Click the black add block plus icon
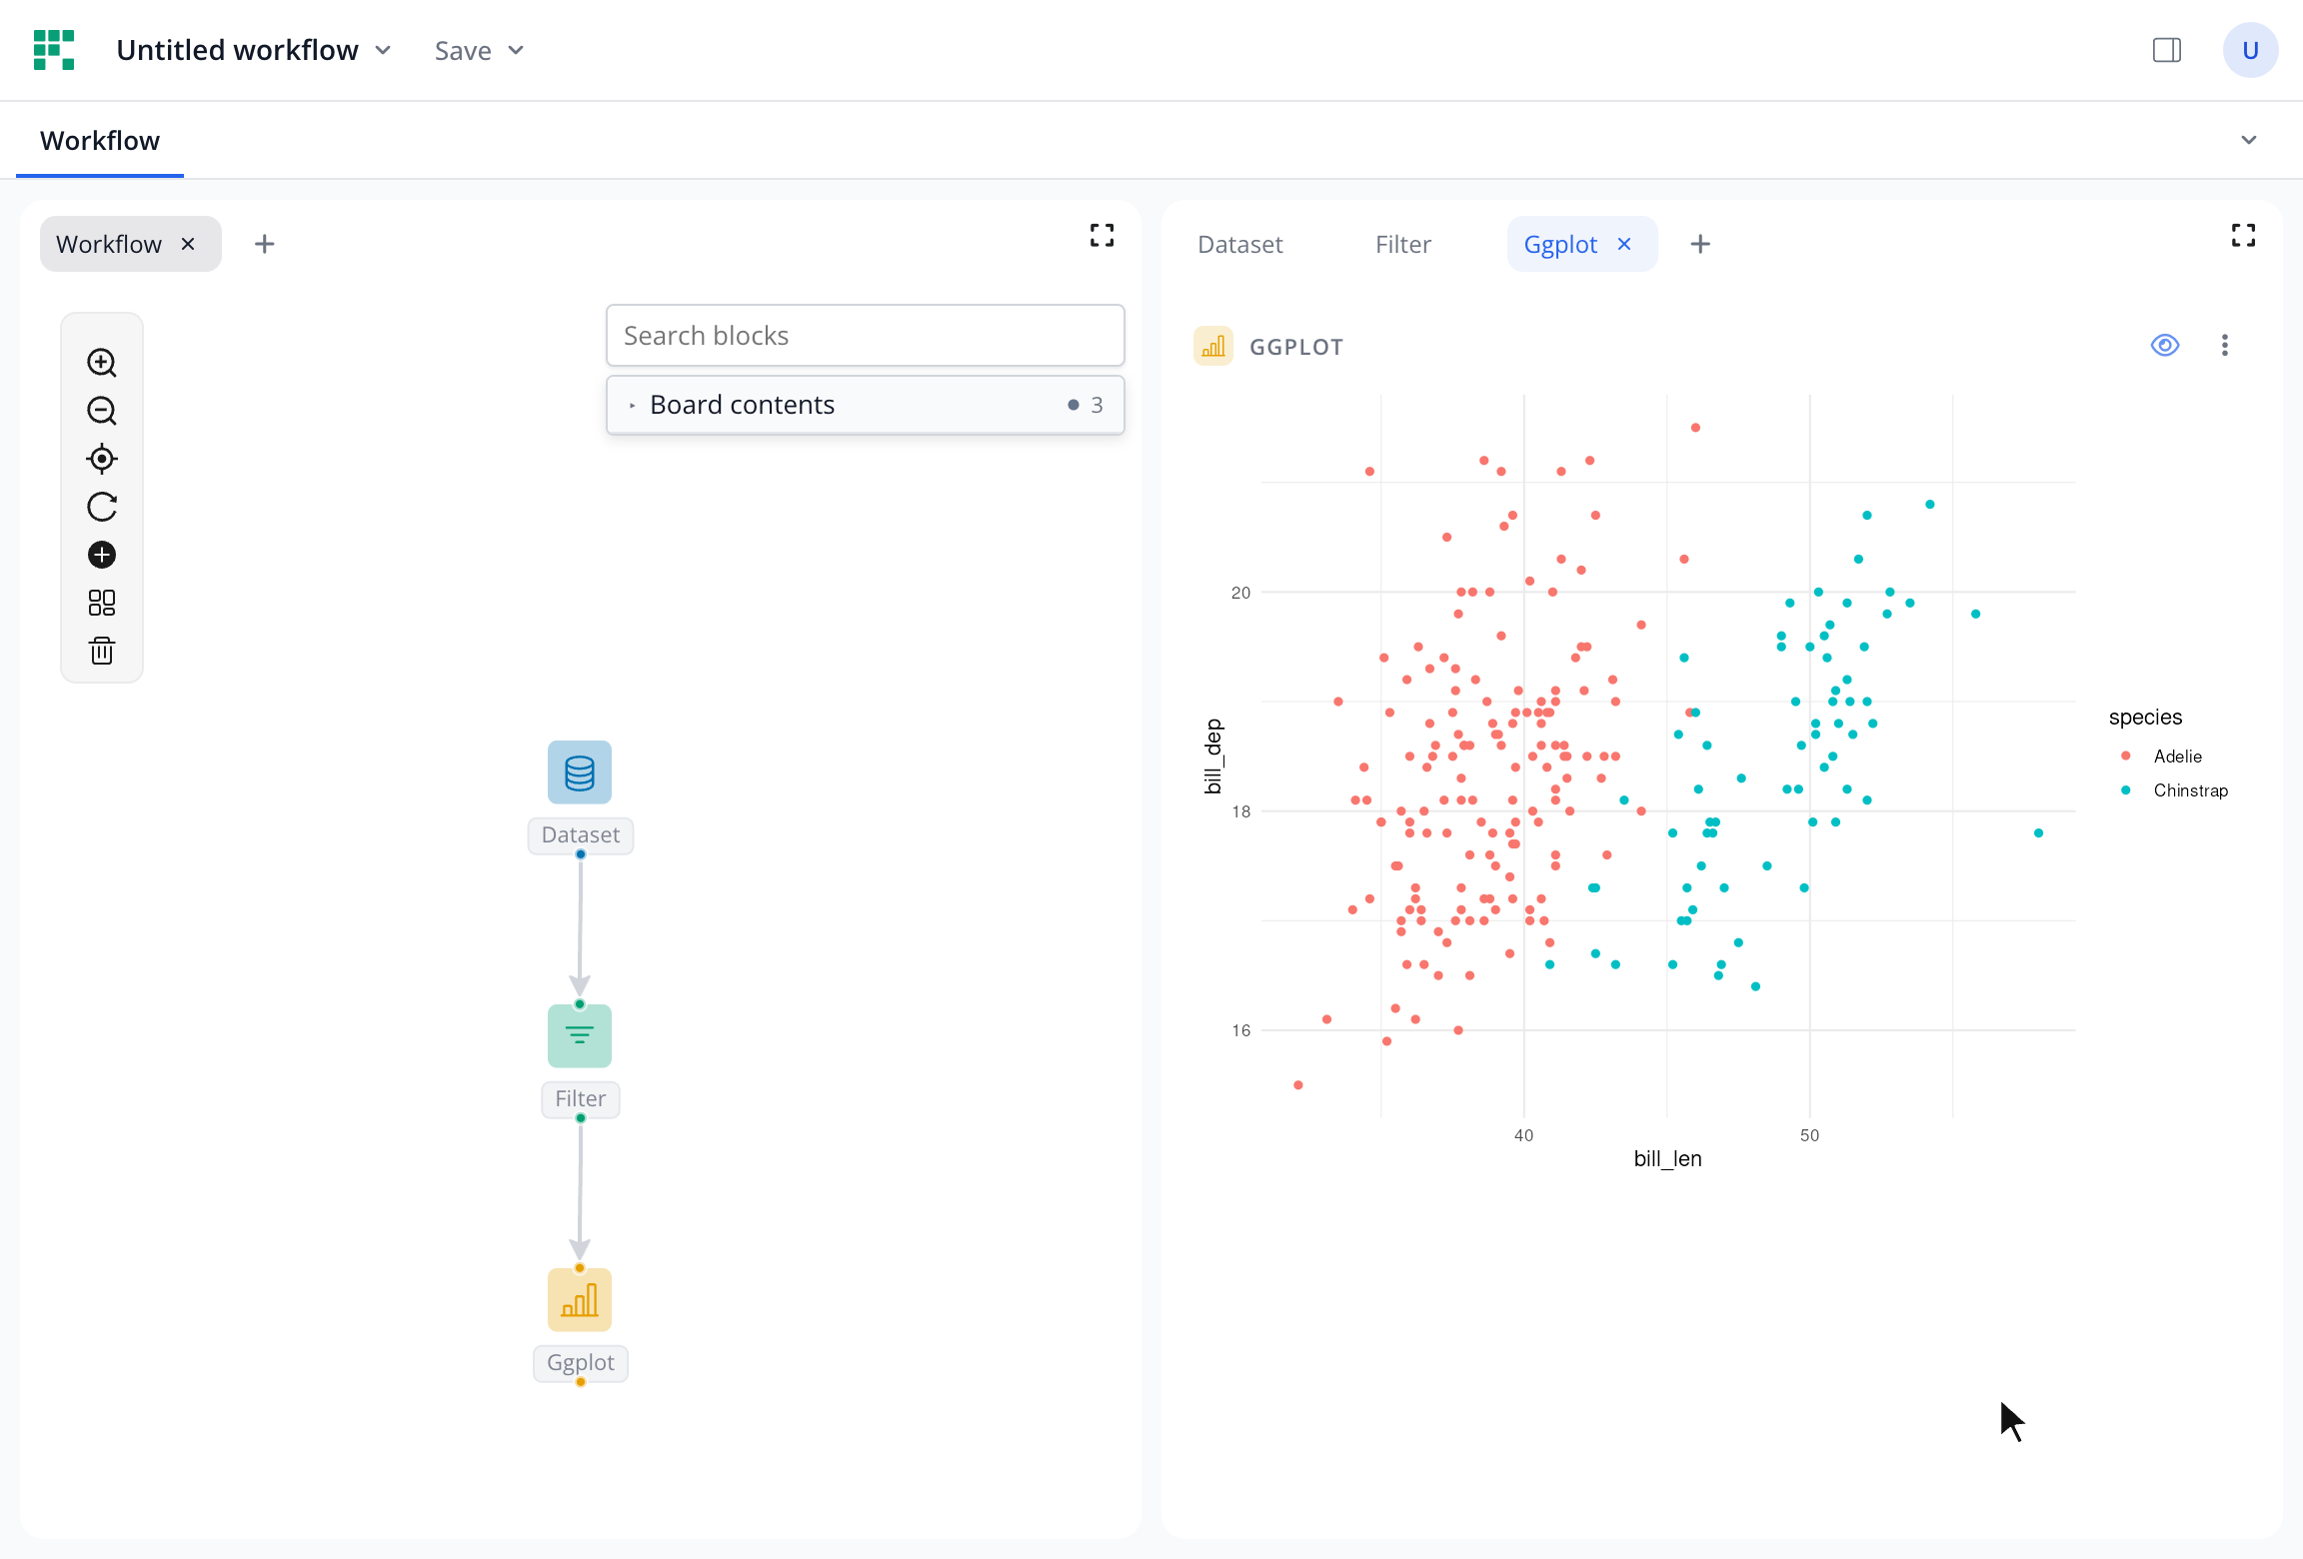This screenshot has height=1559, width=2303. click(102, 555)
